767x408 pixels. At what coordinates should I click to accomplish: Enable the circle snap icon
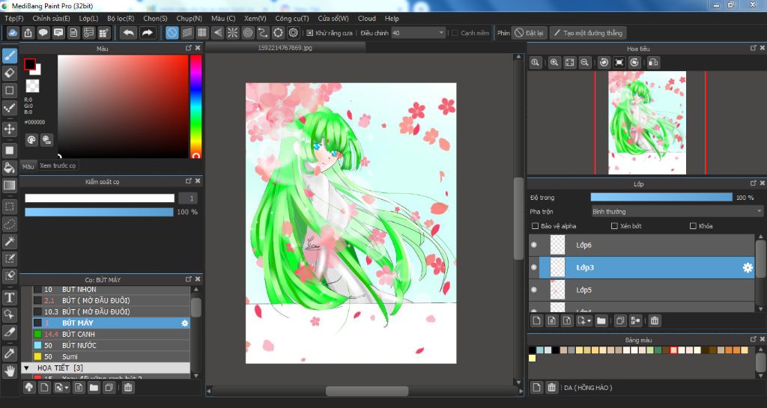tap(248, 33)
